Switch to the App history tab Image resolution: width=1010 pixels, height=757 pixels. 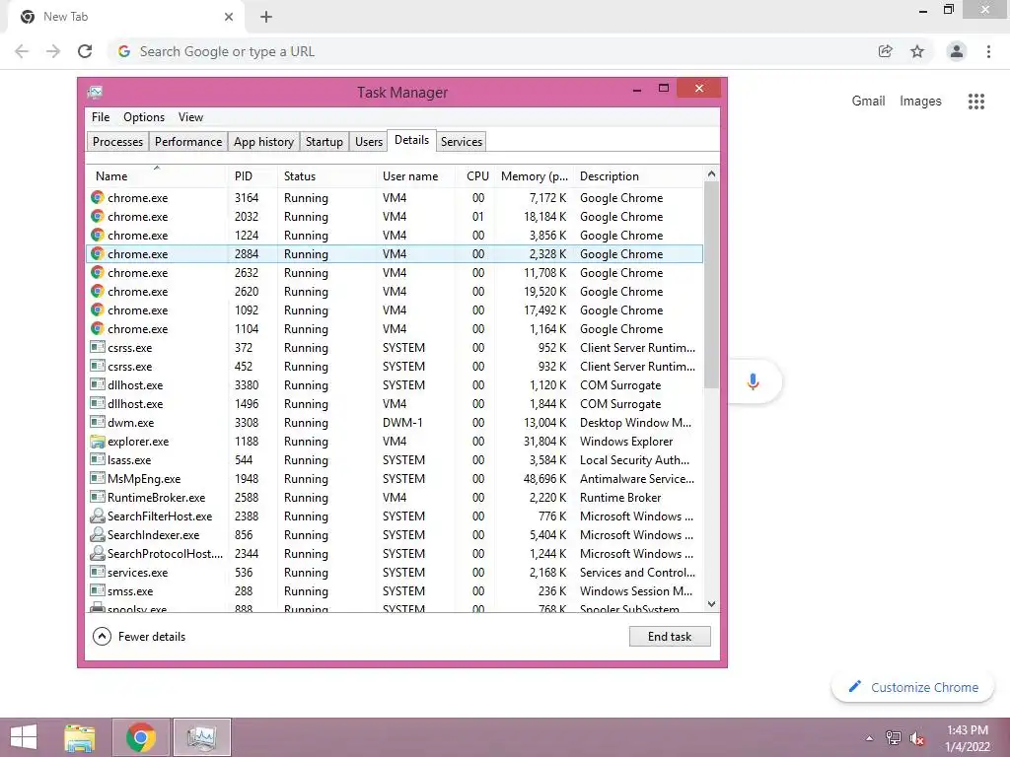[263, 142]
